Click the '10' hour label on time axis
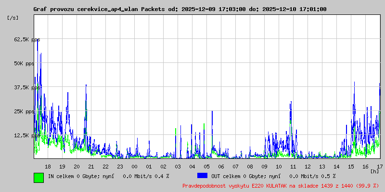385x192 pixels. point(279,167)
